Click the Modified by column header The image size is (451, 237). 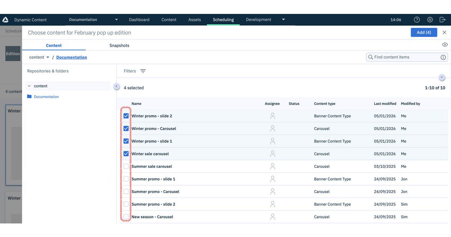pos(410,103)
